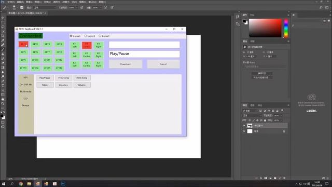
Task: Pick a color in the red color field
Action: tap(265, 28)
